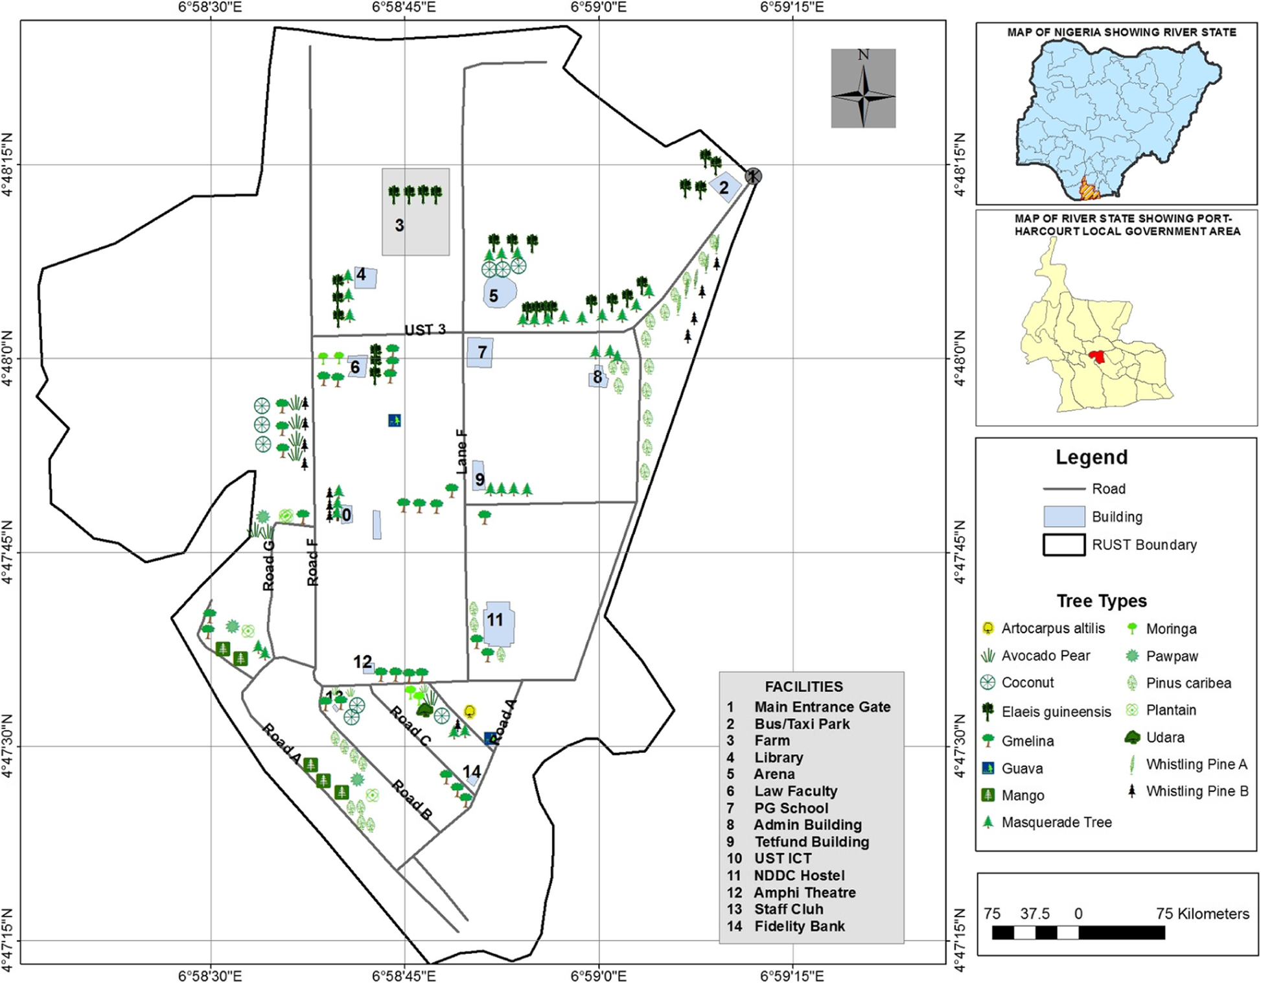Click the Guava tree icon near Law Faculty
This screenshot has width=1261, height=983.
(395, 421)
